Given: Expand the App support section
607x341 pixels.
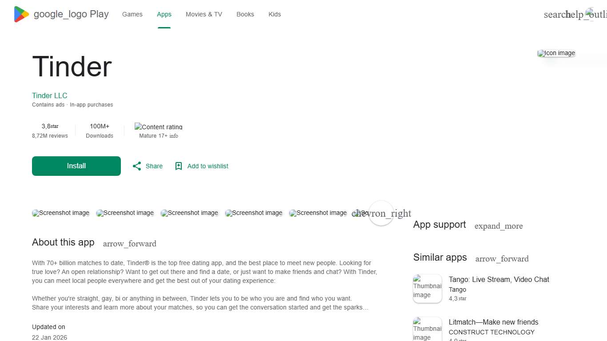Looking at the screenshot, I should click(x=499, y=226).
